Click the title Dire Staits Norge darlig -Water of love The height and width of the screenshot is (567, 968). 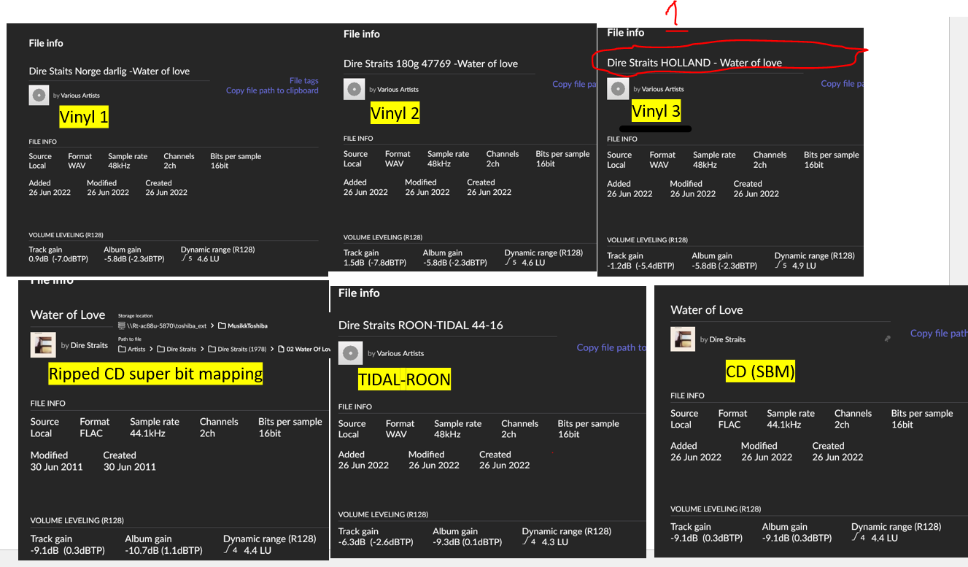(109, 71)
